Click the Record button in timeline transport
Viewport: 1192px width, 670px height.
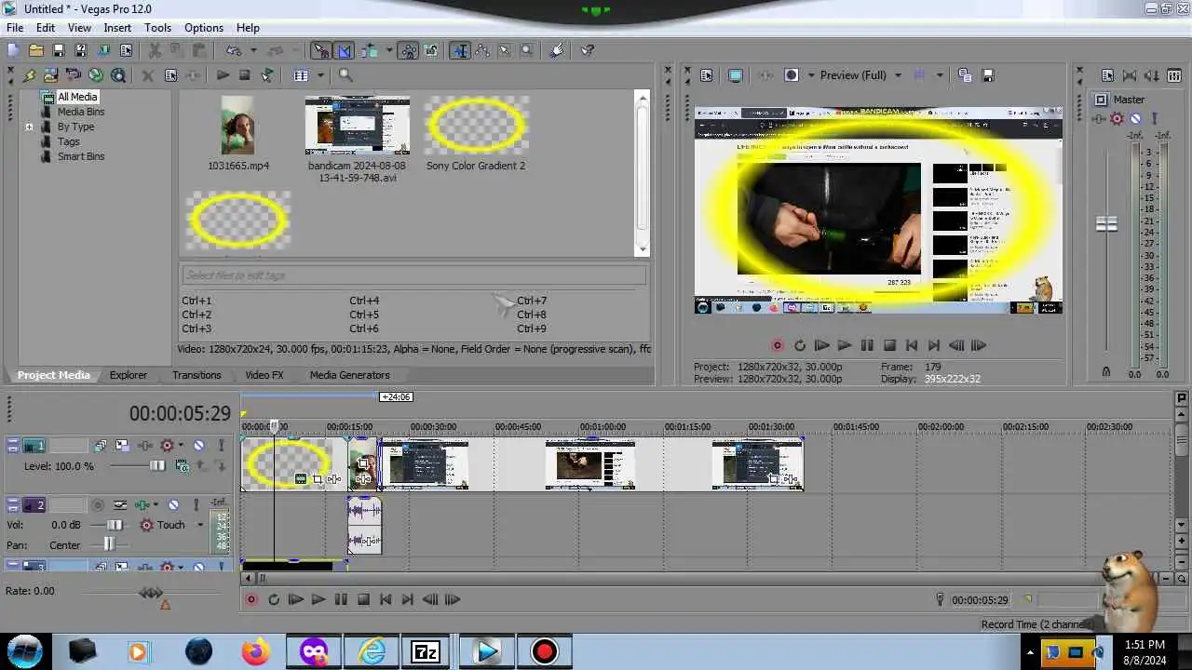pos(251,599)
